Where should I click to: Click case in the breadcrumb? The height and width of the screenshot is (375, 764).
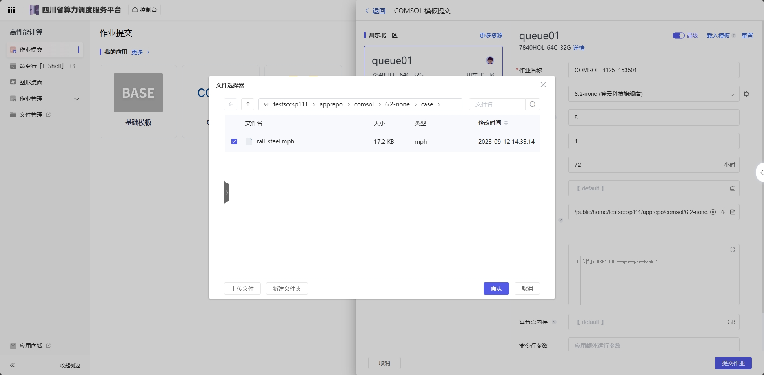pyautogui.click(x=427, y=104)
